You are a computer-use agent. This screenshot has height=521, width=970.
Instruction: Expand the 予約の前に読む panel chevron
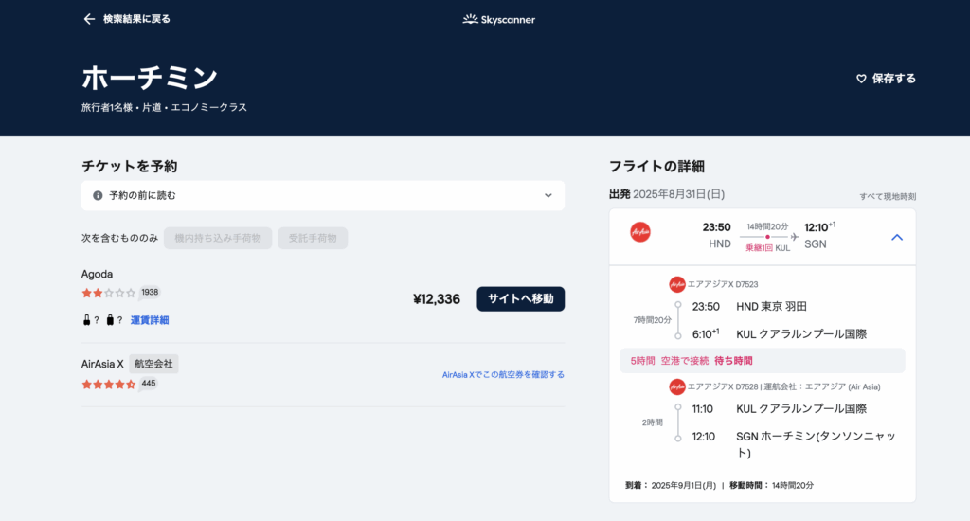(548, 195)
